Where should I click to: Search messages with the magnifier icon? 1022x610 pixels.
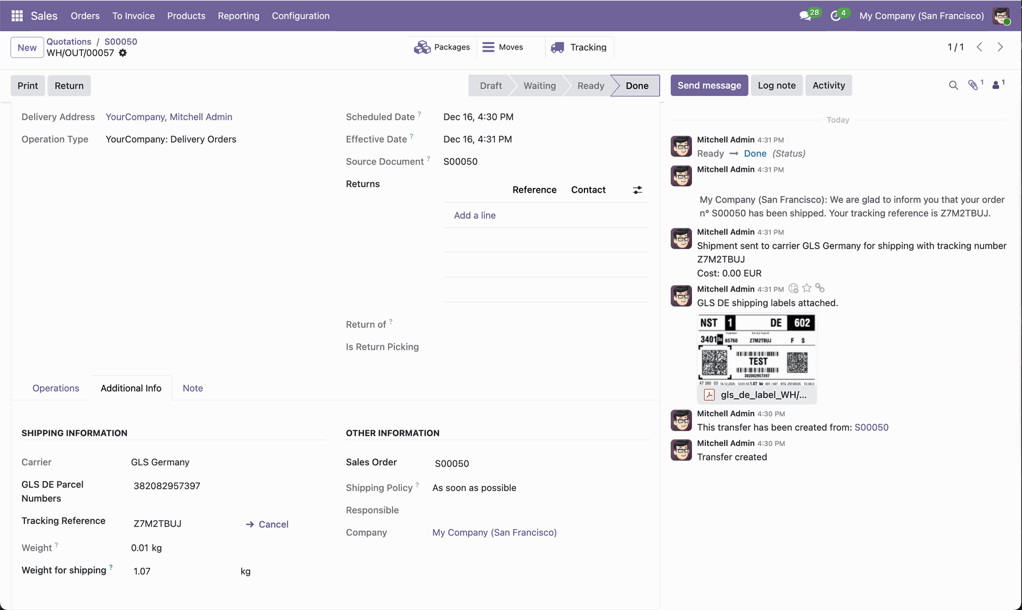coord(953,85)
